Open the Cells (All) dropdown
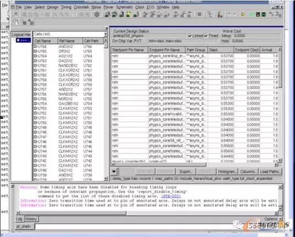The width and height of the screenshot is (295, 237). point(106,34)
